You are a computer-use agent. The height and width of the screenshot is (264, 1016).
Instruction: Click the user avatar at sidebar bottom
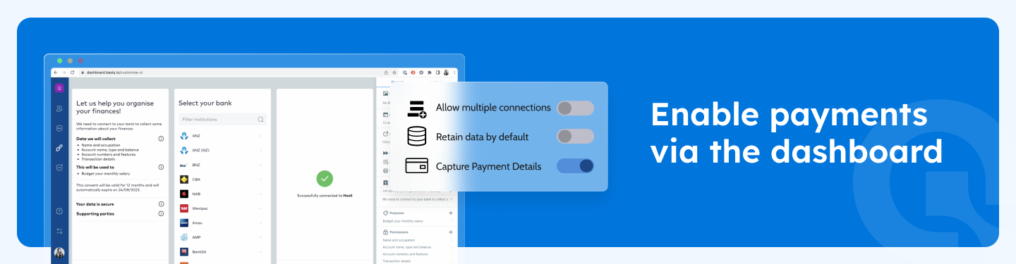pos(60,253)
